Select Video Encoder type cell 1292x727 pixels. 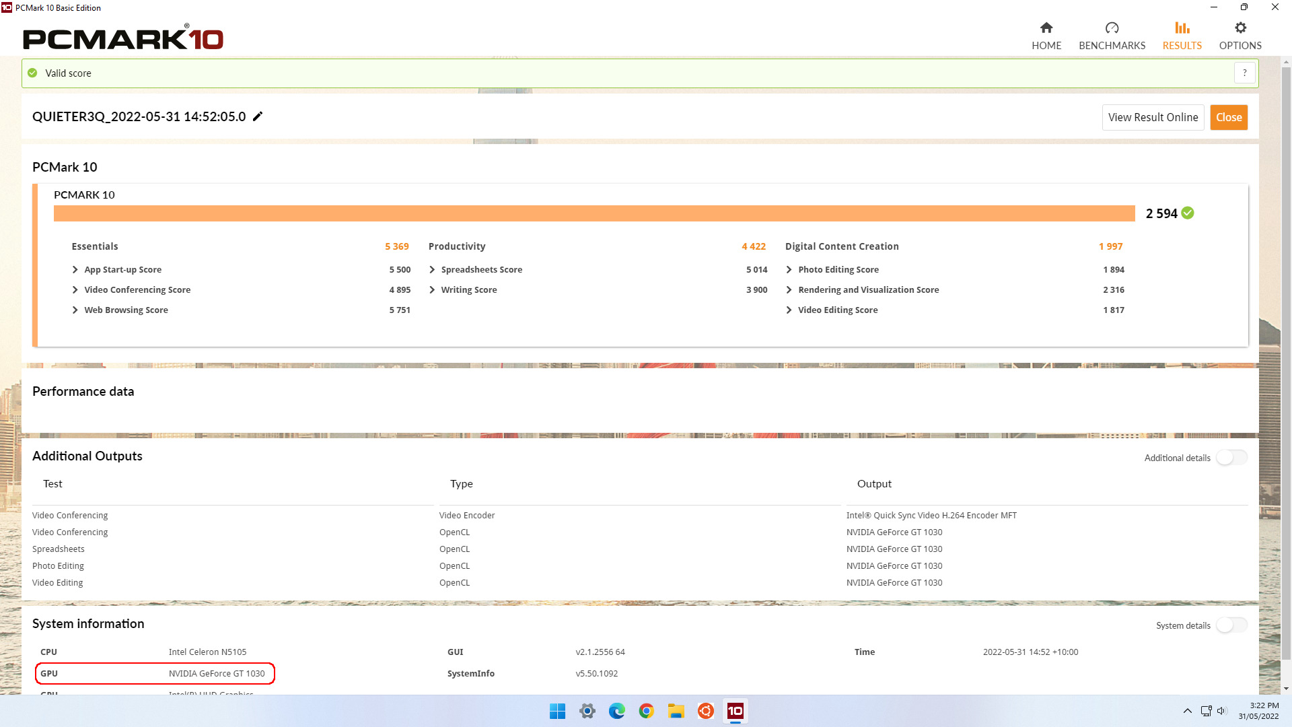(467, 515)
